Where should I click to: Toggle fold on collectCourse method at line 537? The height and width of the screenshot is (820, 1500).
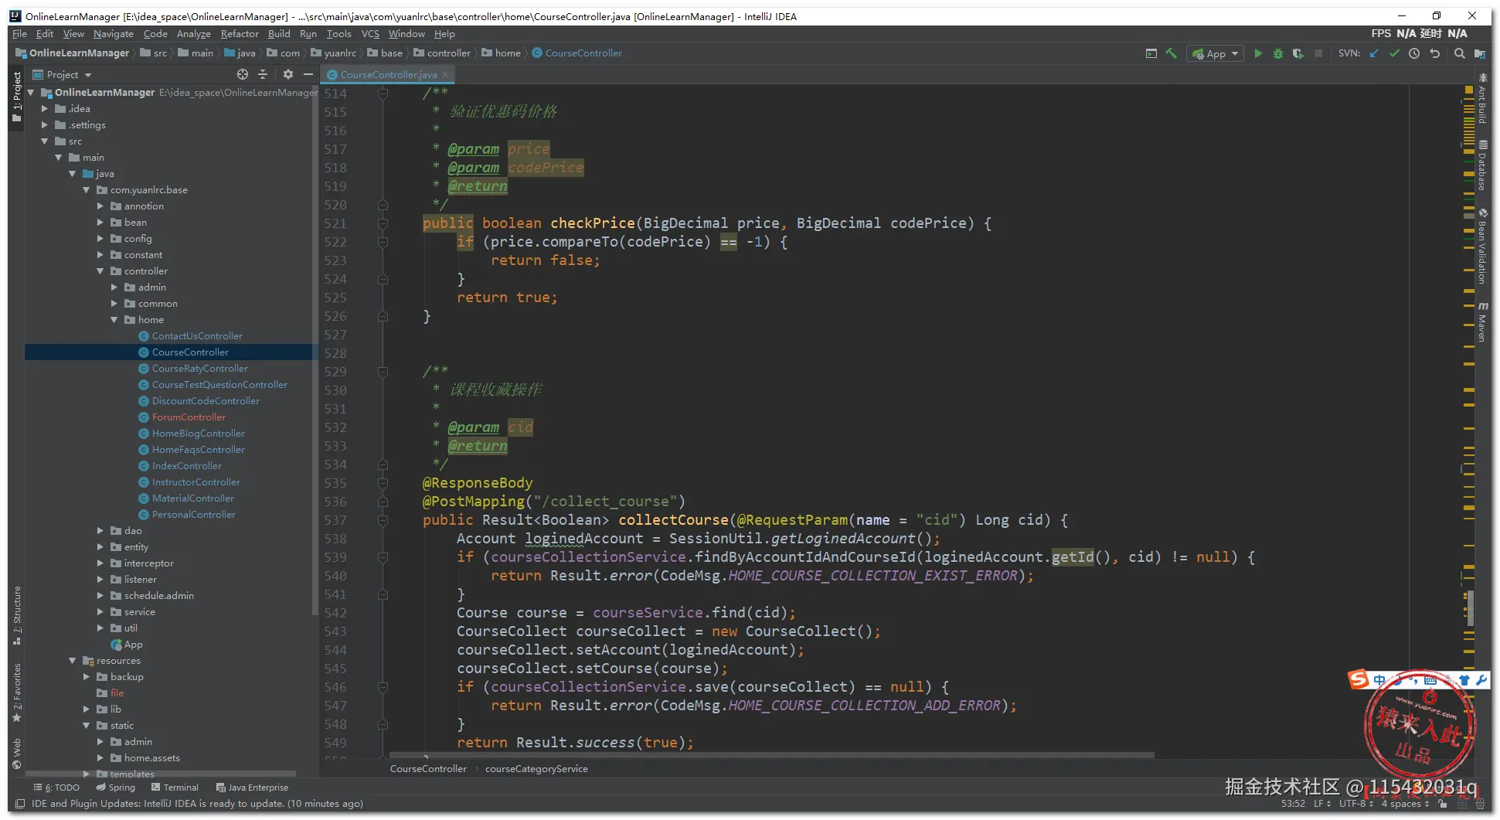pyautogui.click(x=383, y=520)
